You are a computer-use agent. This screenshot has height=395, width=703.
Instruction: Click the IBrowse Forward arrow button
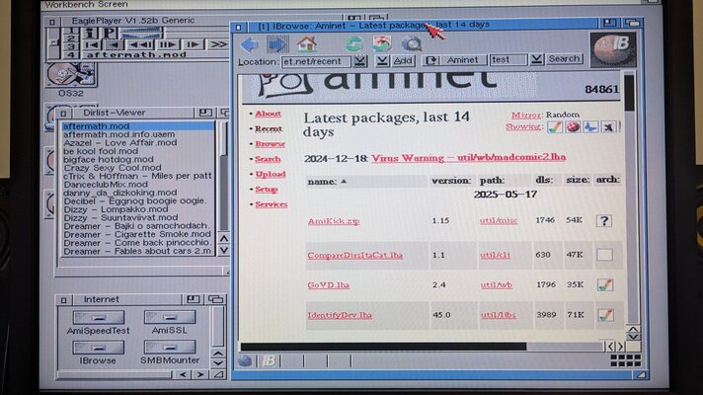278,44
